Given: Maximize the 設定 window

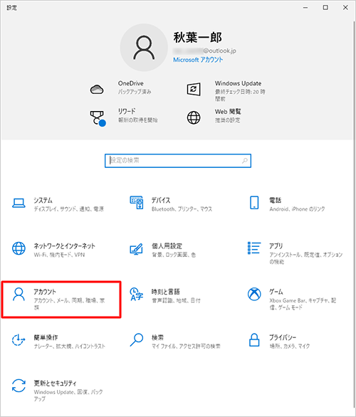Looking at the screenshot, I should [x=325, y=8].
